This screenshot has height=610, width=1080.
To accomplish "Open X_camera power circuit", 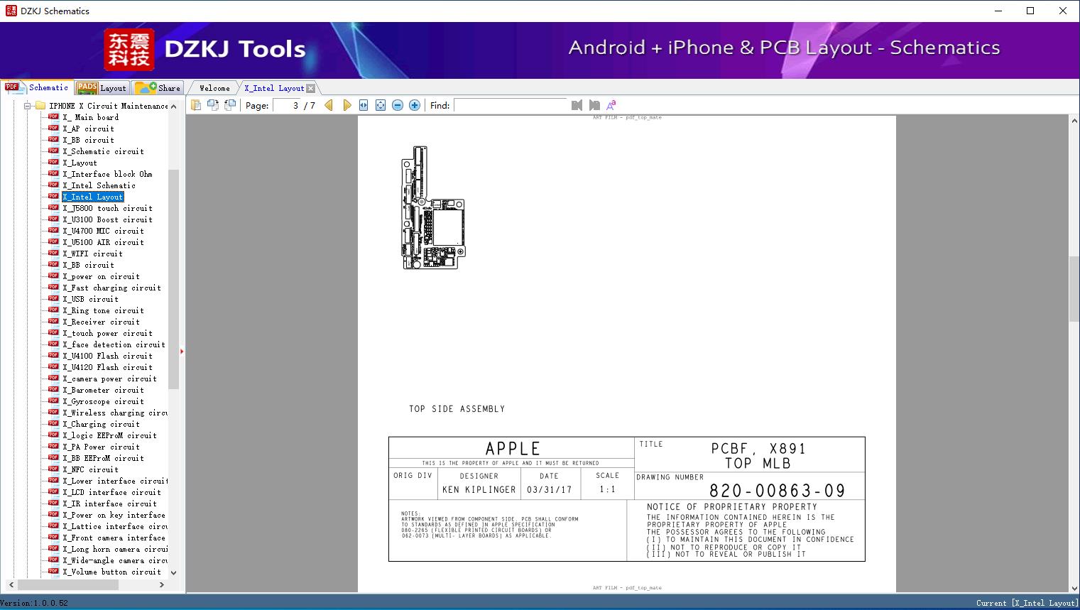I will click(x=109, y=378).
